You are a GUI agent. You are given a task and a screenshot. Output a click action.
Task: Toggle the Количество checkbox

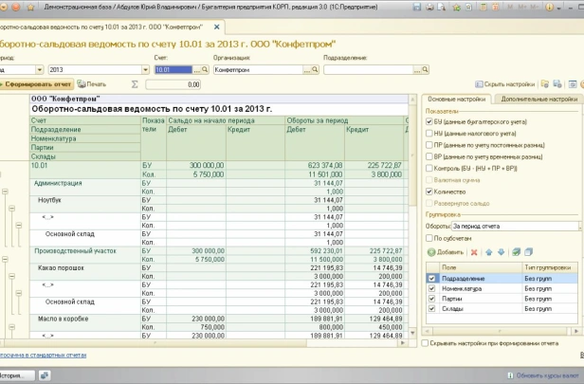tap(429, 192)
